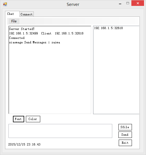Select client 192.168.1.5:32618 in the right list
146x155 pixels.
coord(109,28)
